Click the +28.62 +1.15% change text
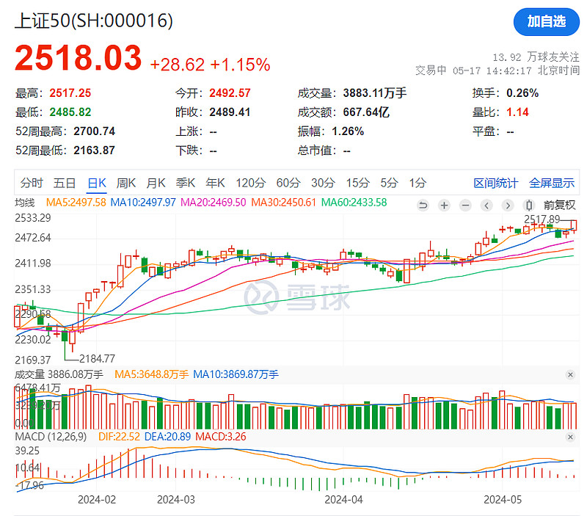Viewport: 587px width, 516px height. coord(210,65)
